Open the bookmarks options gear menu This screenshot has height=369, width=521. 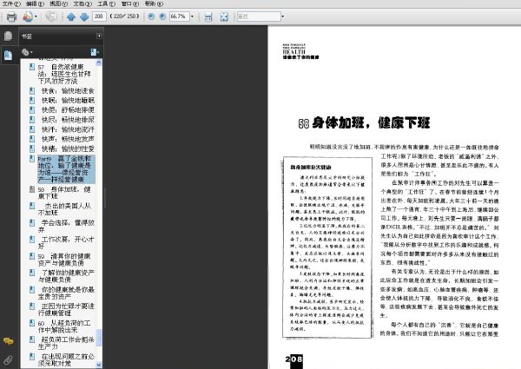pos(27,52)
